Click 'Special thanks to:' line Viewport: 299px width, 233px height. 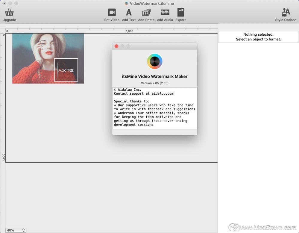132,101
